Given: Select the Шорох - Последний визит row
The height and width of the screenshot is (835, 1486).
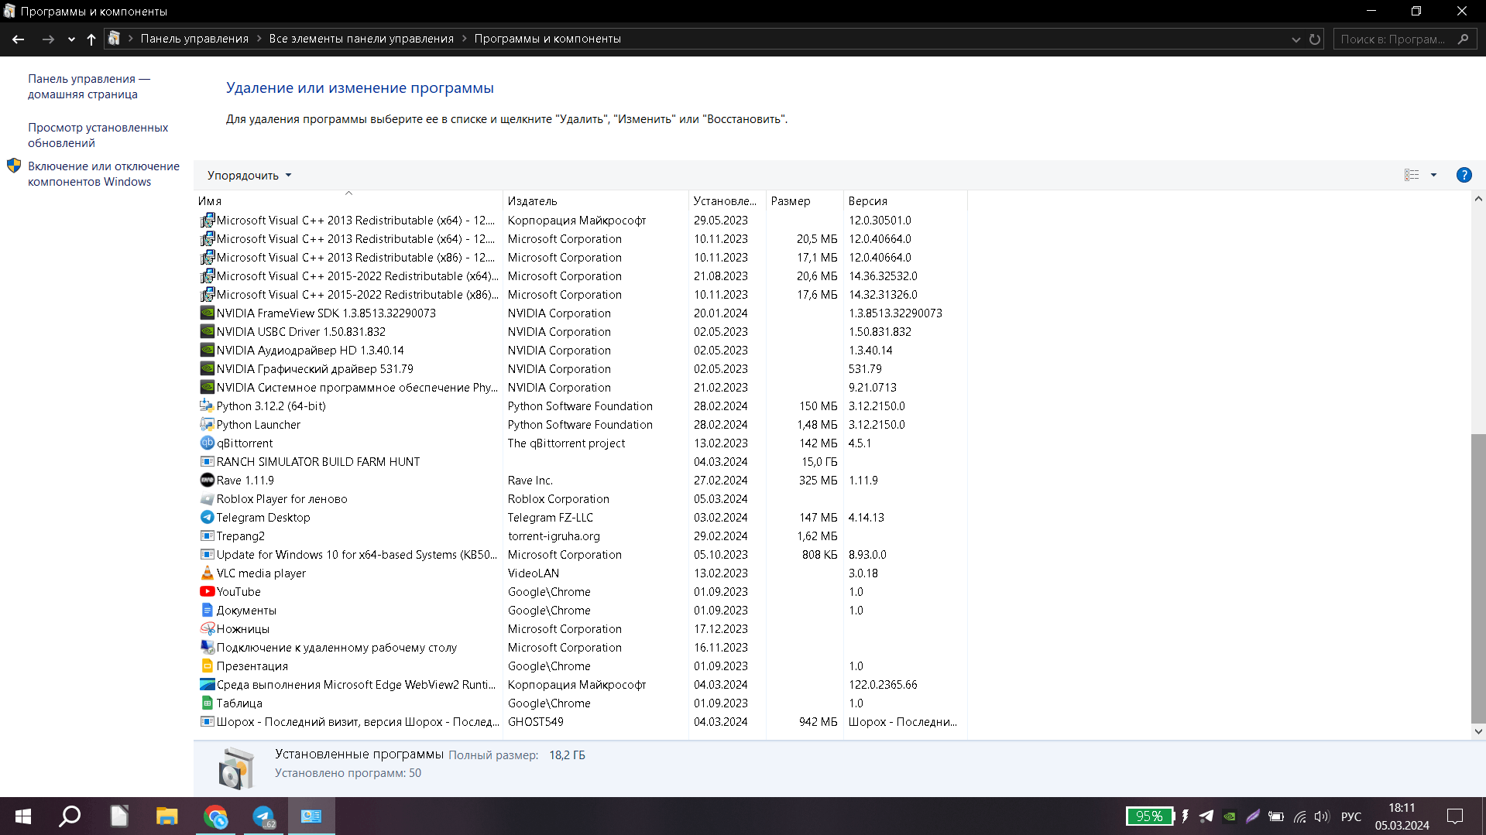Looking at the screenshot, I should (x=581, y=722).
